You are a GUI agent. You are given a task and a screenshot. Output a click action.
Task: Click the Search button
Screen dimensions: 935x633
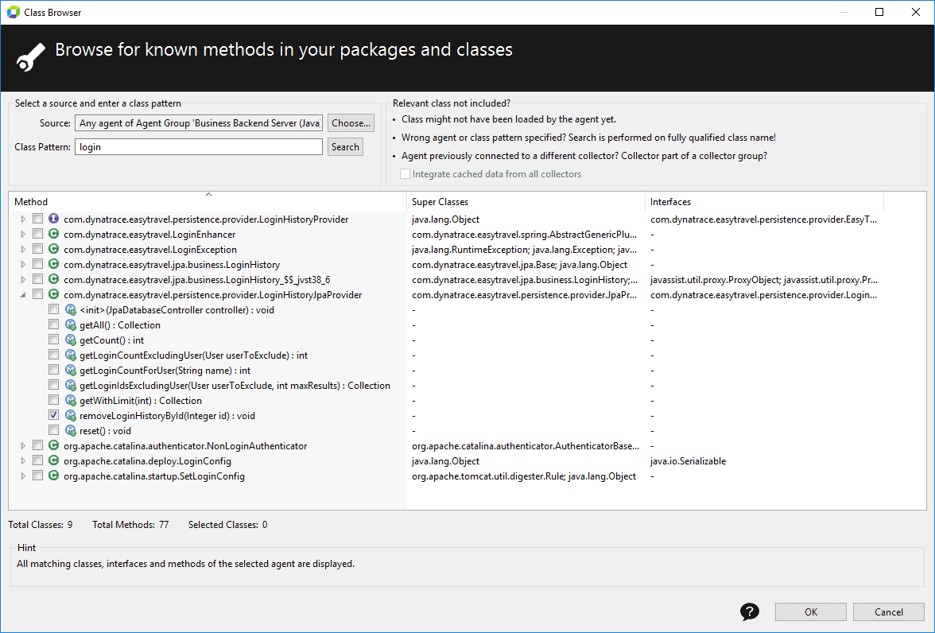click(x=345, y=147)
